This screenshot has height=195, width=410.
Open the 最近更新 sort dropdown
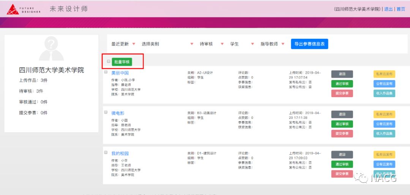tap(123, 44)
